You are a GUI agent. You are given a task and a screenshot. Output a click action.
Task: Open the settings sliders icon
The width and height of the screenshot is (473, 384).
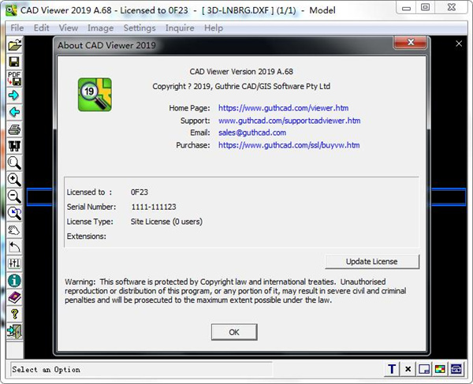click(x=14, y=263)
